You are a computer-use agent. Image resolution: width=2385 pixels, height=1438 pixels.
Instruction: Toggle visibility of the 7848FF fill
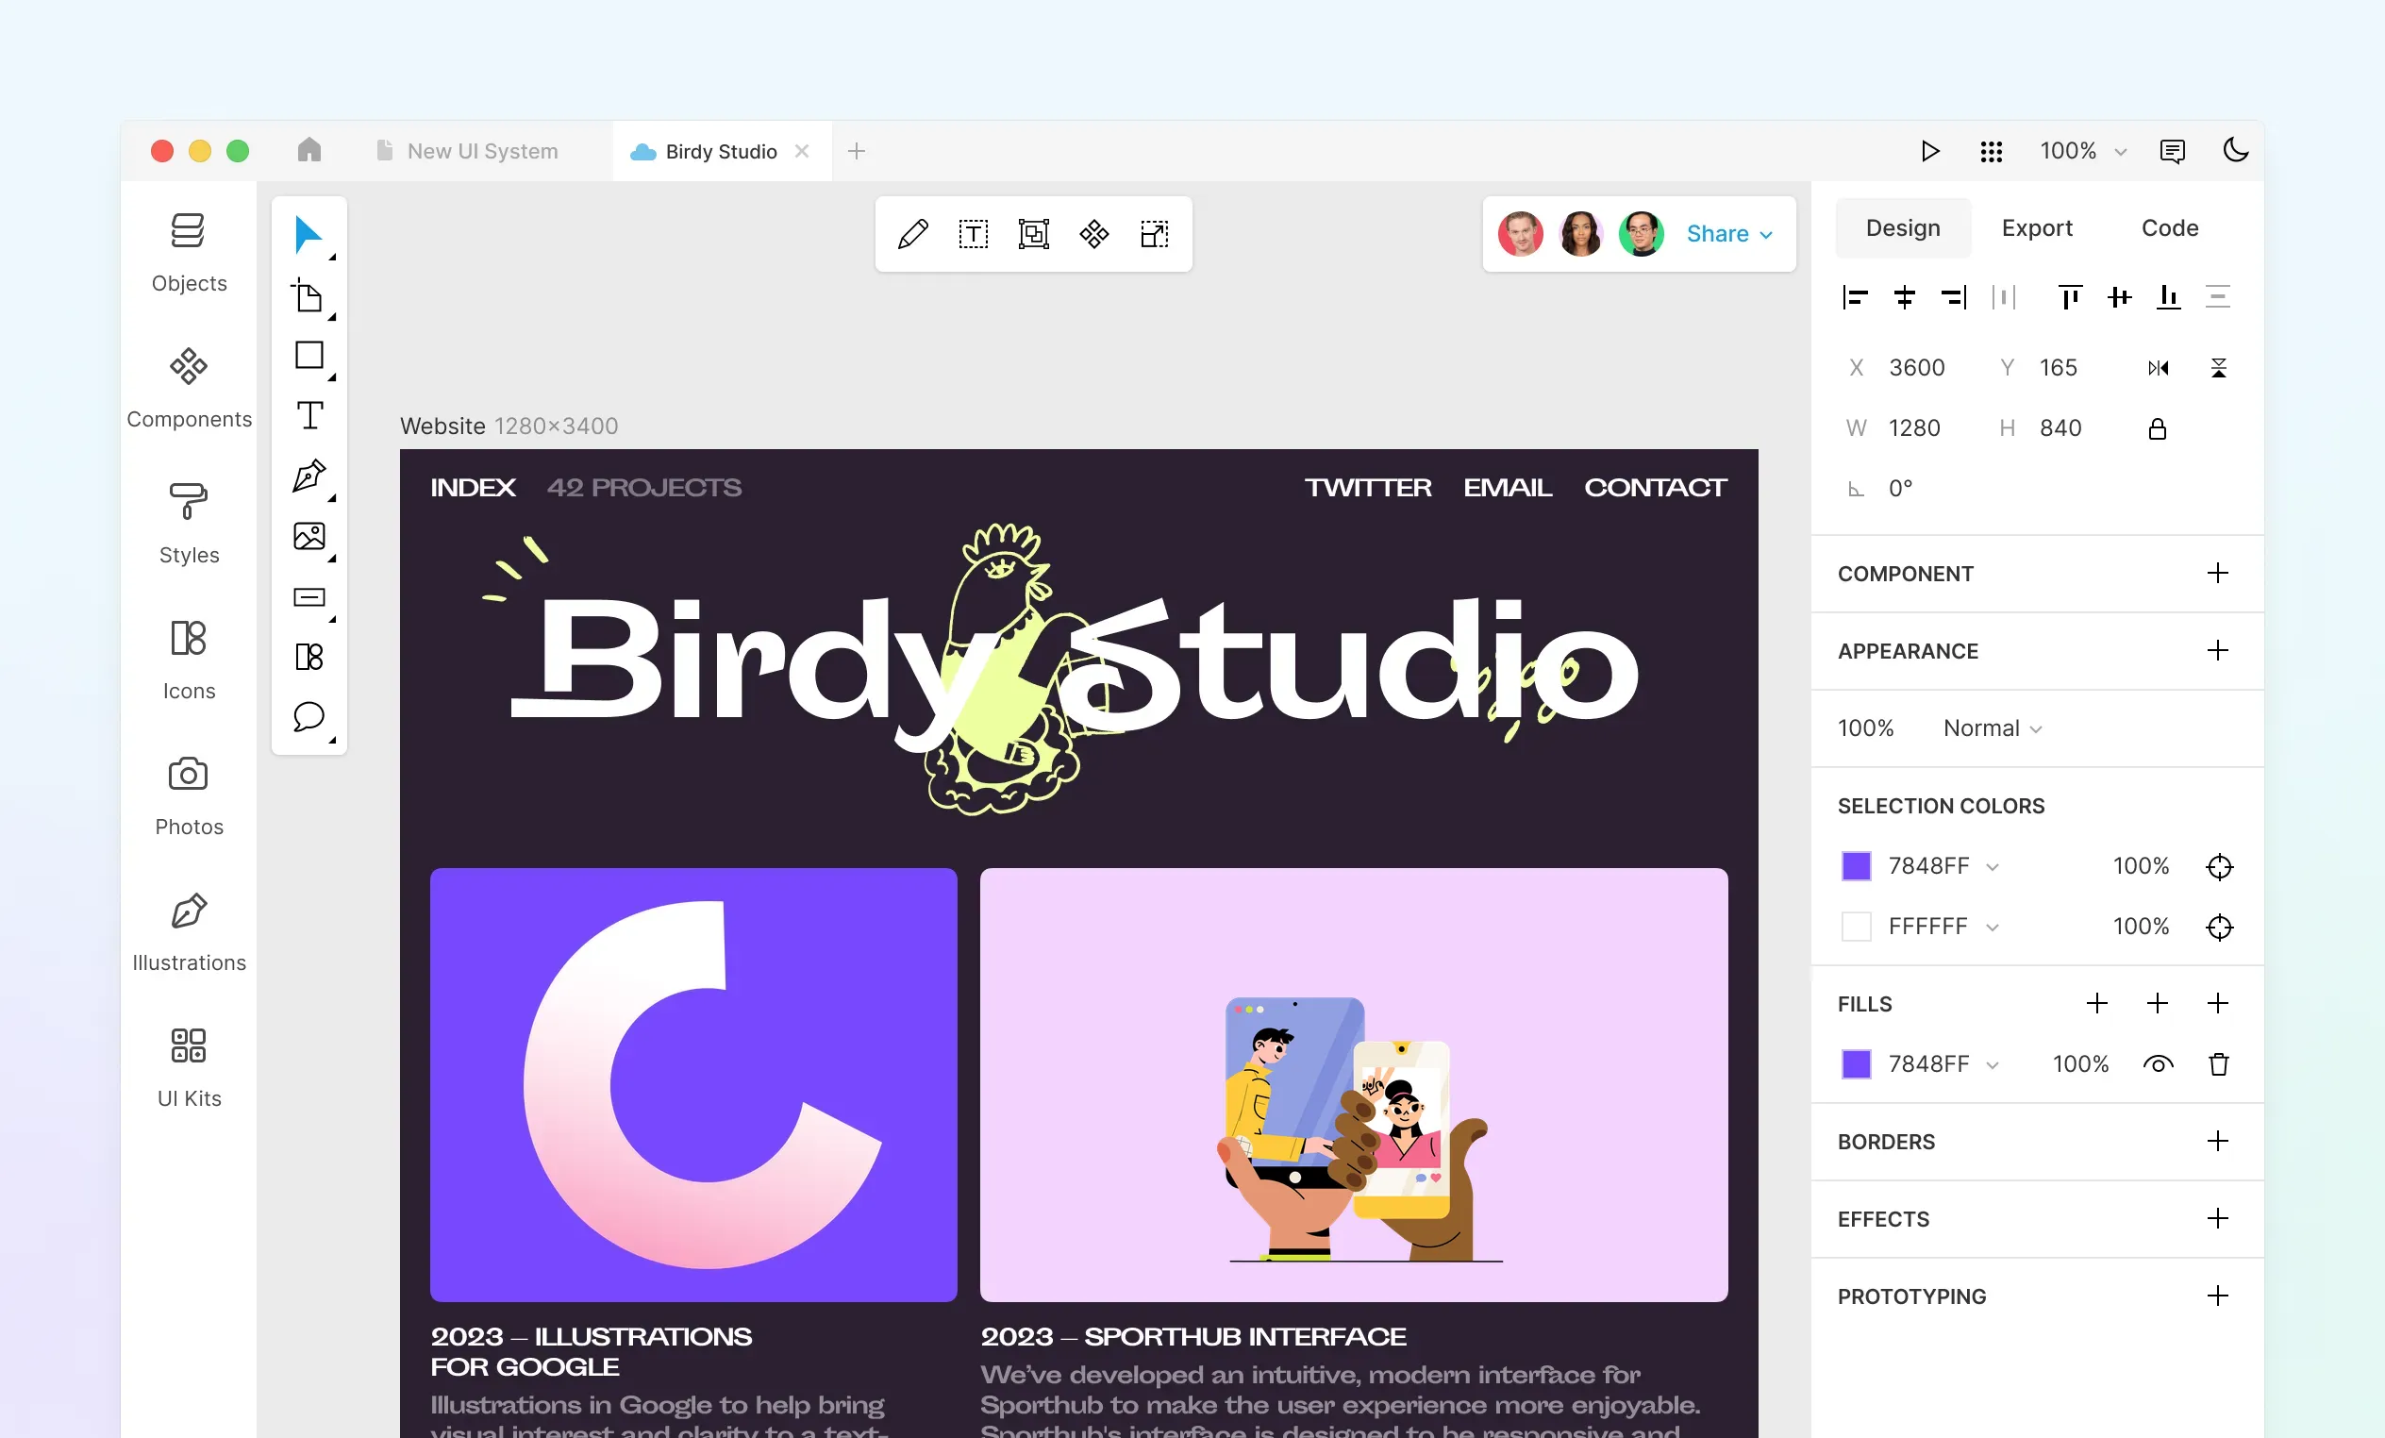coord(2159,1064)
